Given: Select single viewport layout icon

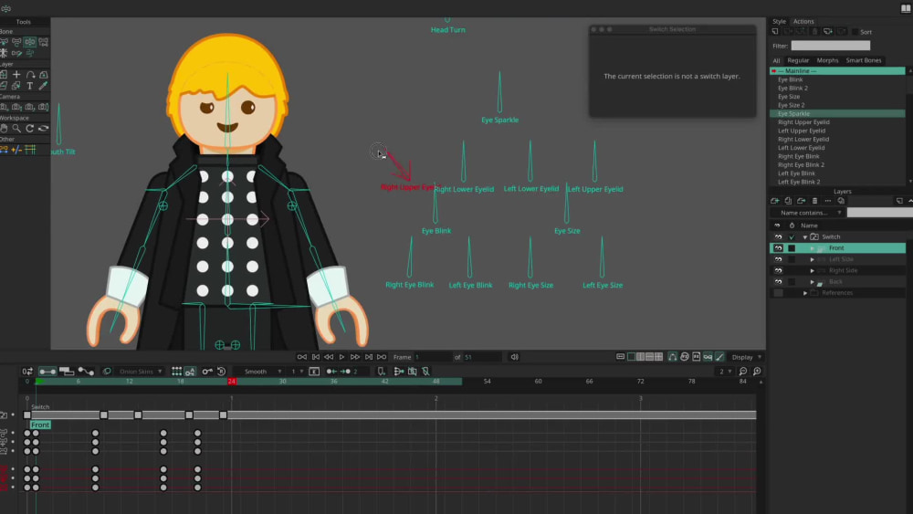Looking at the screenshot, I should pos(631,357).
